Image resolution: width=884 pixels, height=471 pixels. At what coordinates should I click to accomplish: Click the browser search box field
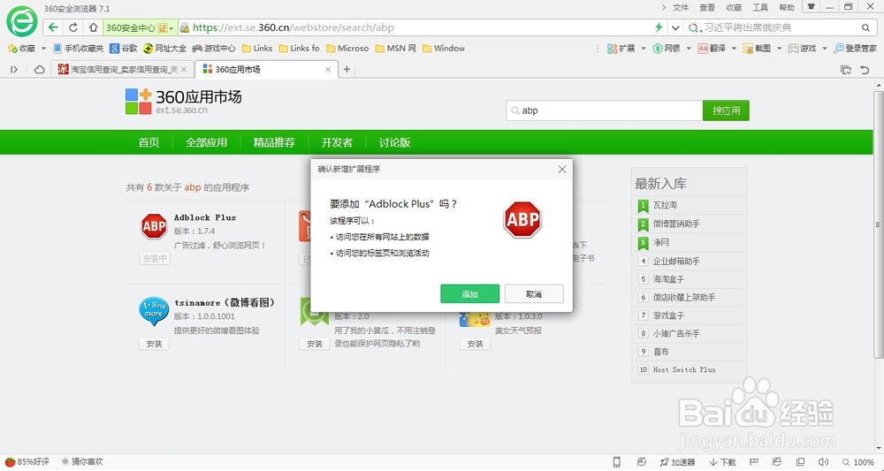point(781,27)
